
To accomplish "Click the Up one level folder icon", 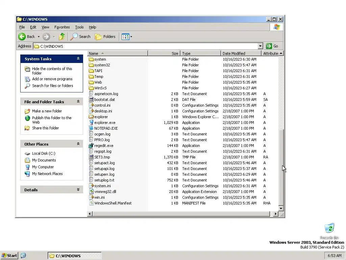I will [x=62, y=37].
